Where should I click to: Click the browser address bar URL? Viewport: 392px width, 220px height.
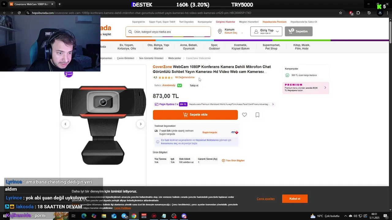coord(141,13)
